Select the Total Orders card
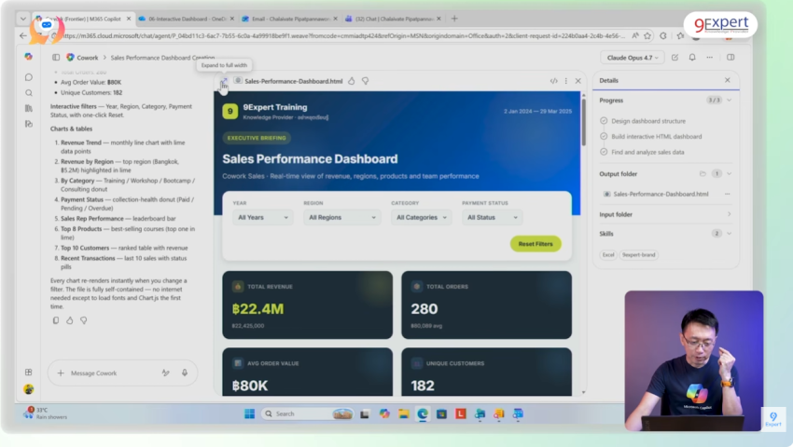The width and height of the screenshot is (793, 447). [486, 305]
